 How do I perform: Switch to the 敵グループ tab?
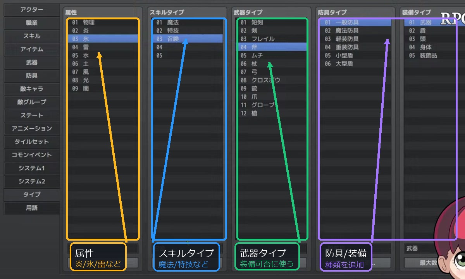tap(32, 102)
